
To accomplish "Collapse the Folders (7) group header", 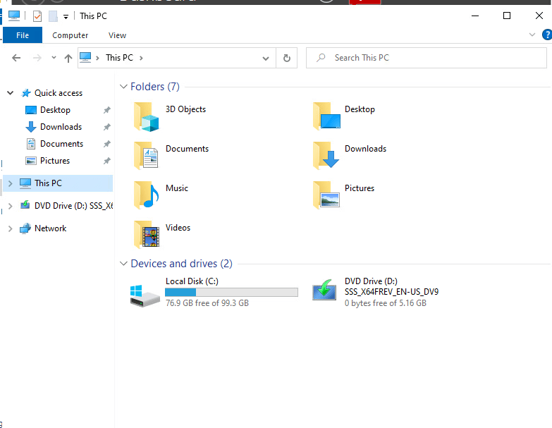I will pos(123,87).
